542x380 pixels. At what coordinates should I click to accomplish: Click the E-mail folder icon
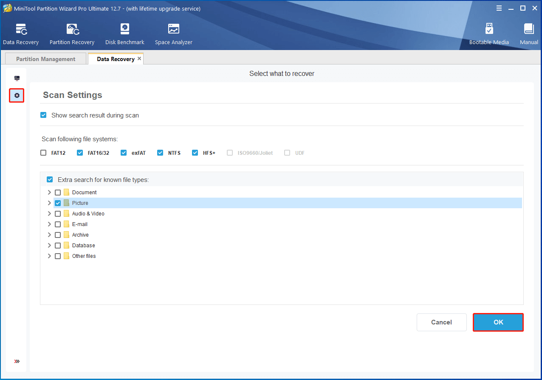tap(66, 224)
